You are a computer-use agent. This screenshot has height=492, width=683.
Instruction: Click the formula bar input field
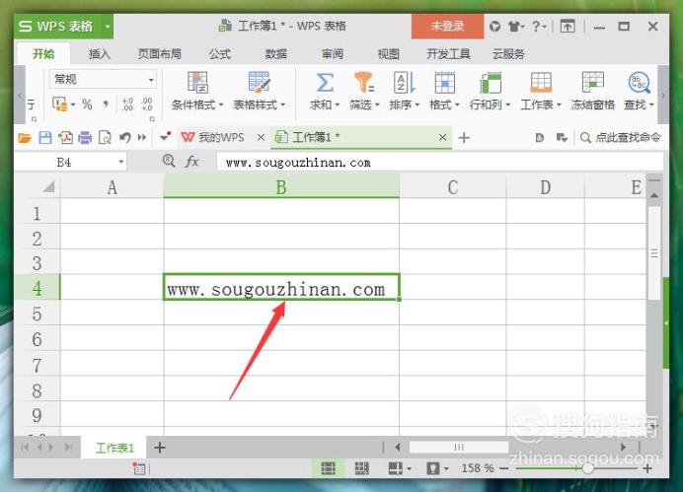point(439,163)
